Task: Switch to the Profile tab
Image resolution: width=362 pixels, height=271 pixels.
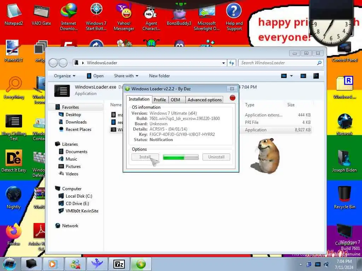Action: [160, 100]
